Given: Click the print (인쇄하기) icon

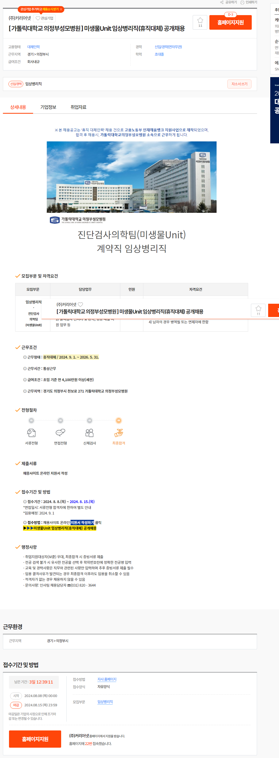Looking at the screenshot, I should pos(242,2).
